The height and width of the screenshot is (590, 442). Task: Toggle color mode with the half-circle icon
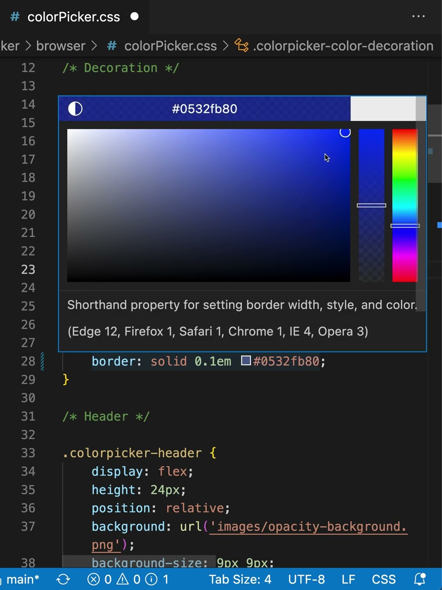pos(75,109)
